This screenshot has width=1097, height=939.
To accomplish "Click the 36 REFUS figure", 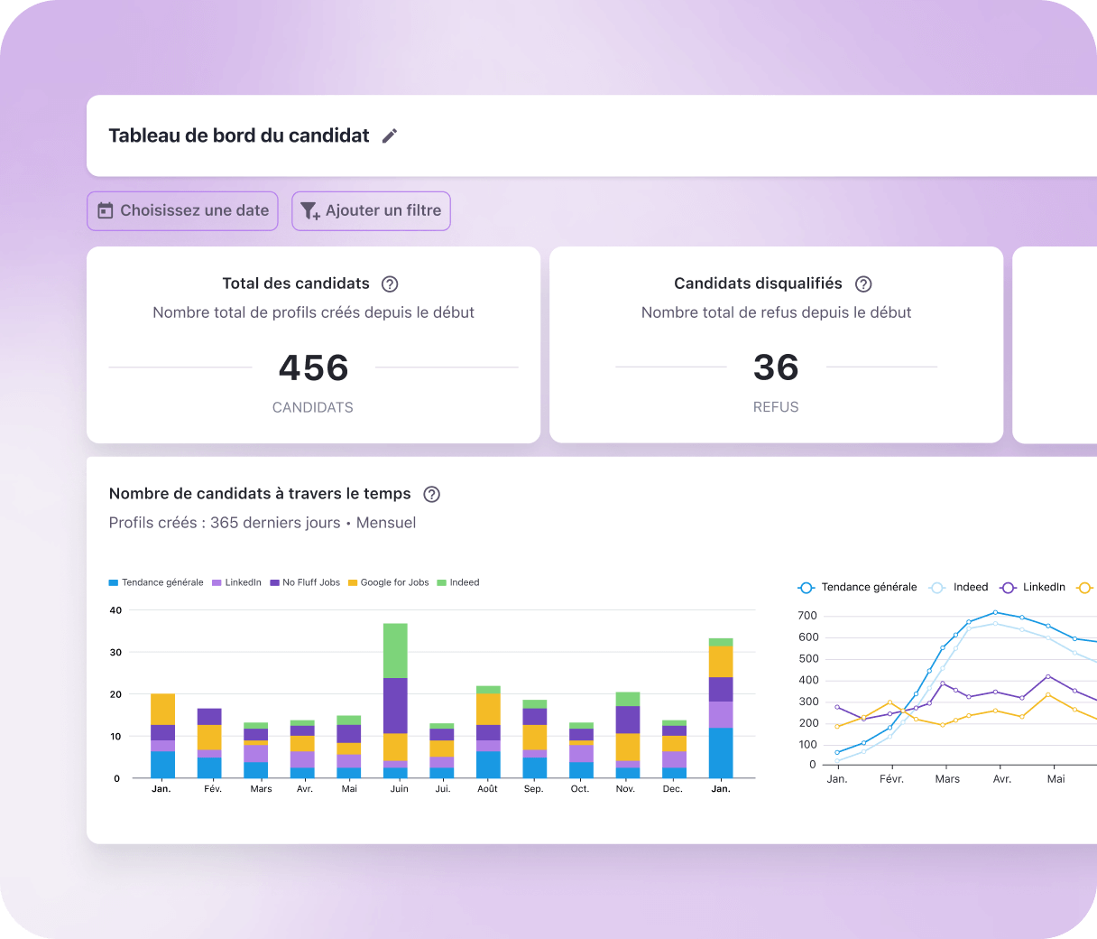I will 776,367.
